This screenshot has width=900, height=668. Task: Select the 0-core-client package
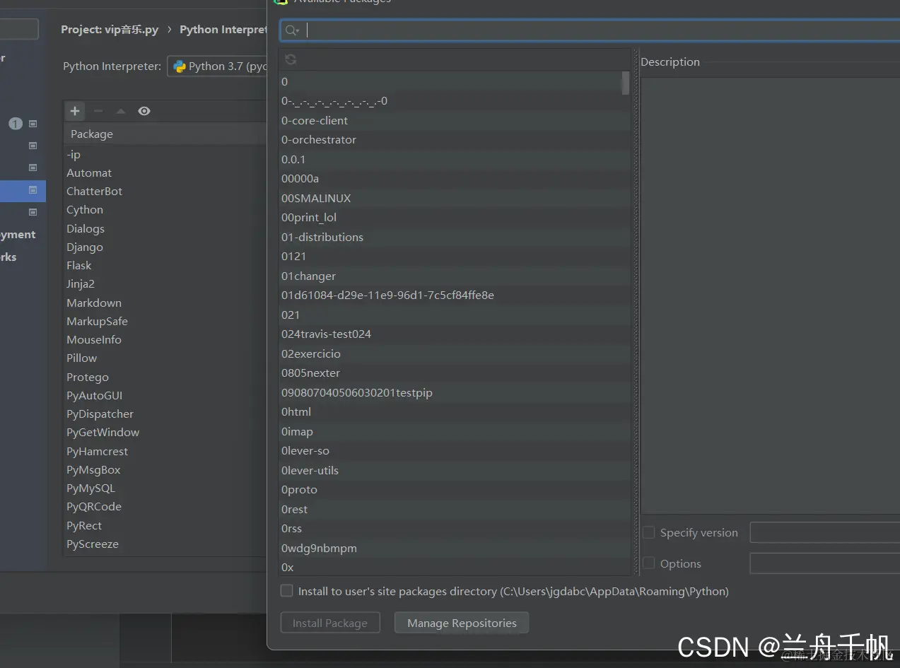(x=455, y=120)
